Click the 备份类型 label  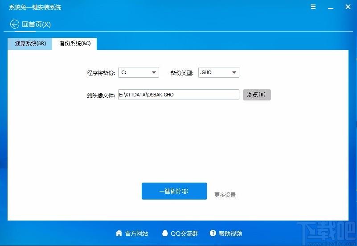pyautogui.click(x=182, y=73)
